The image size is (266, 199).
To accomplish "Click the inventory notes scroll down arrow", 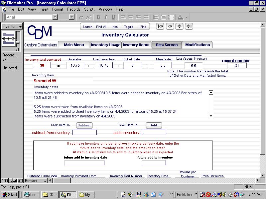I will tap(211, 116).
